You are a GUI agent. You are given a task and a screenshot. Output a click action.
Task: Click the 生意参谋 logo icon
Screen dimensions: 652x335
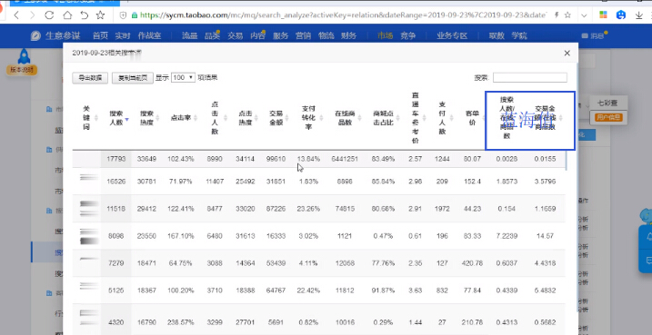[x=35, y=35]
